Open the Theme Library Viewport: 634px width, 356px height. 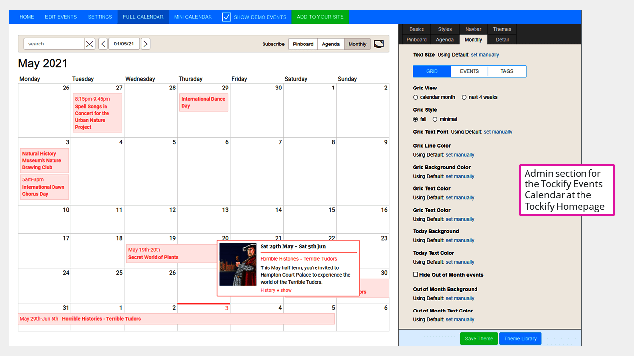[520, 338]
